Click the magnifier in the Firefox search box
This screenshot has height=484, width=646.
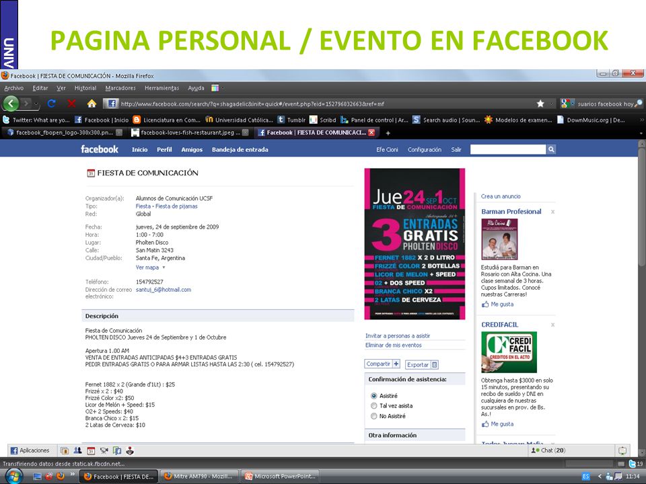coord(638,104)
